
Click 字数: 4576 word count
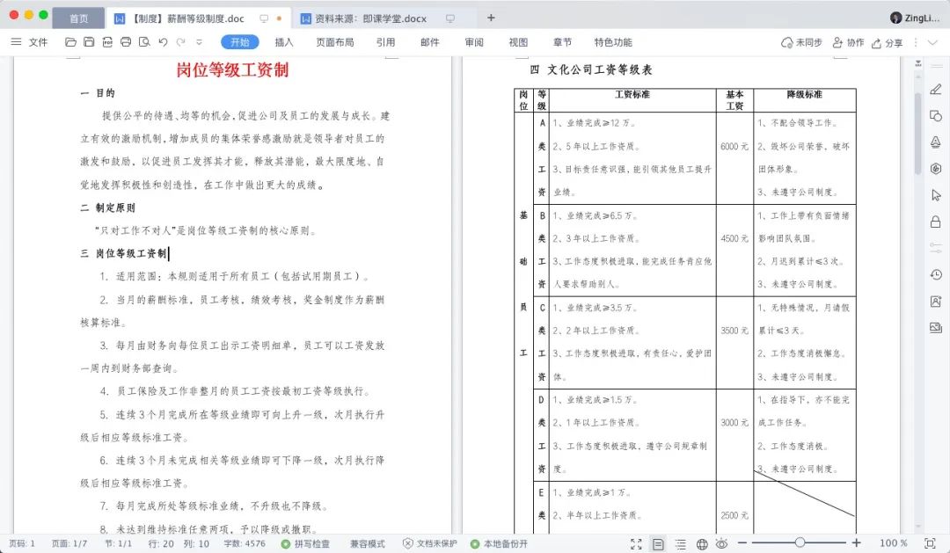click(245, 544)
